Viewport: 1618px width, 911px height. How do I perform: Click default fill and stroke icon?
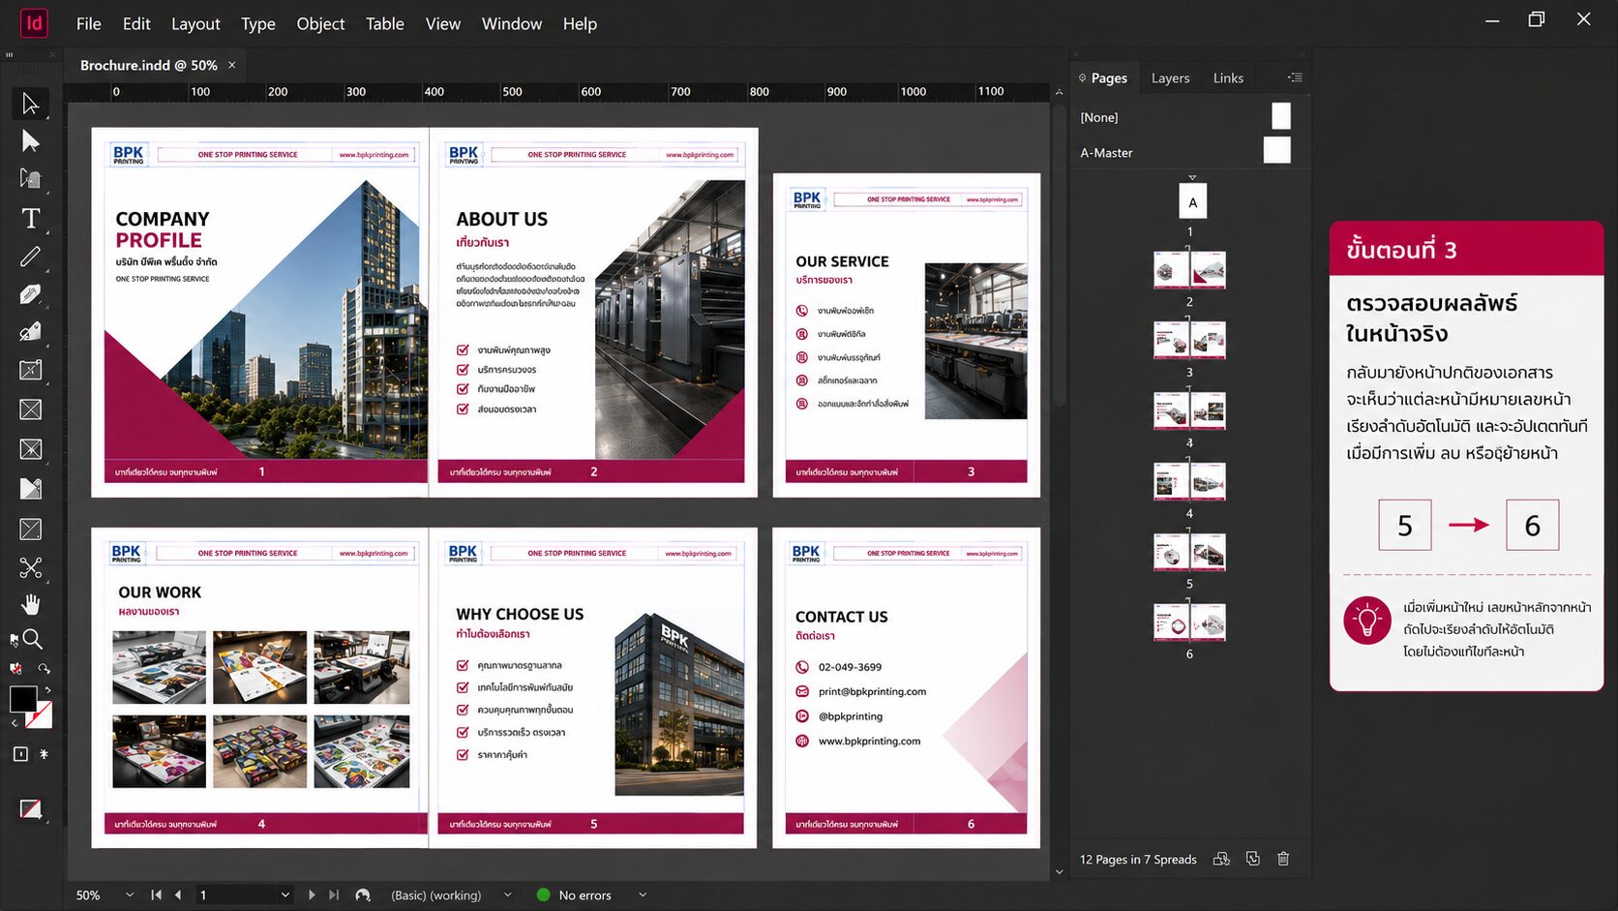pyautogui.click(x=15, y=669)
